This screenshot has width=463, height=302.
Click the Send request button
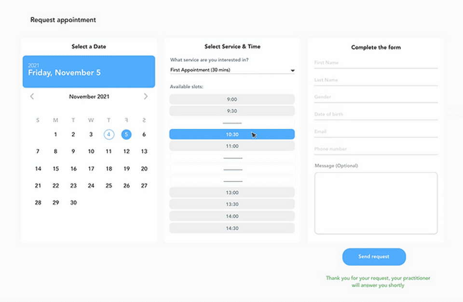point(374,257)
